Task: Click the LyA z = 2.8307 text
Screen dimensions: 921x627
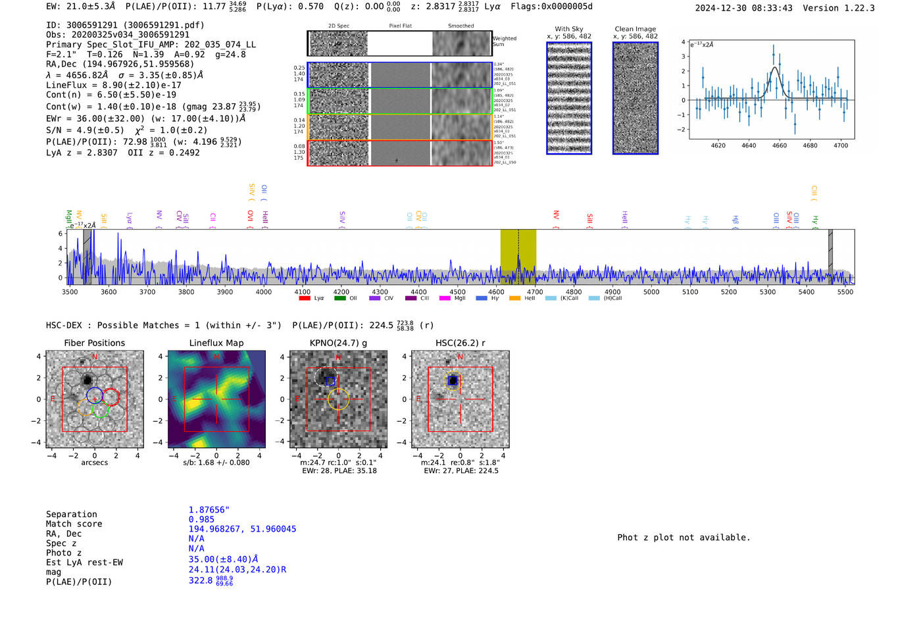Action: pyautogui.click(x=82, y=153)
